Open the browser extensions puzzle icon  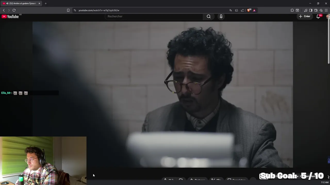tap(292, 10)
